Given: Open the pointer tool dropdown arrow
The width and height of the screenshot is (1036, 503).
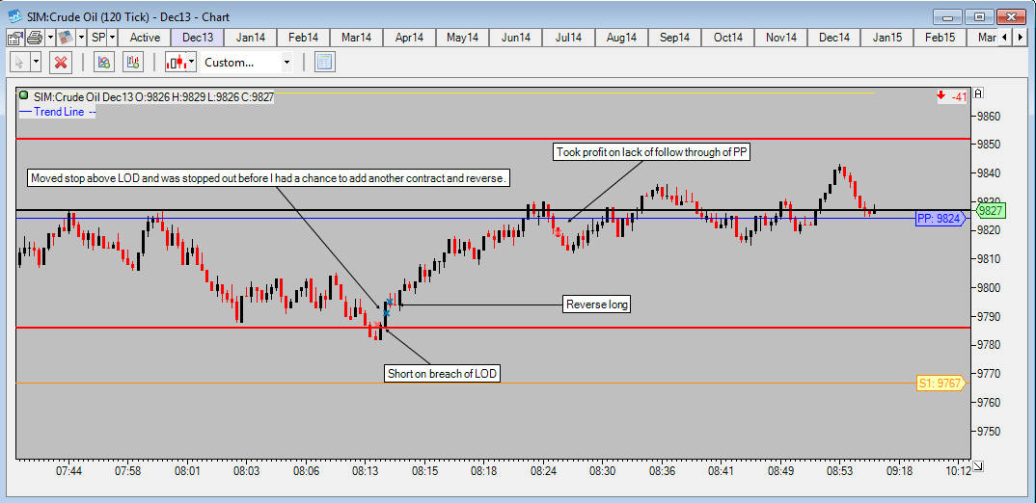Looking at the screenshot, I should pos(36,63).
